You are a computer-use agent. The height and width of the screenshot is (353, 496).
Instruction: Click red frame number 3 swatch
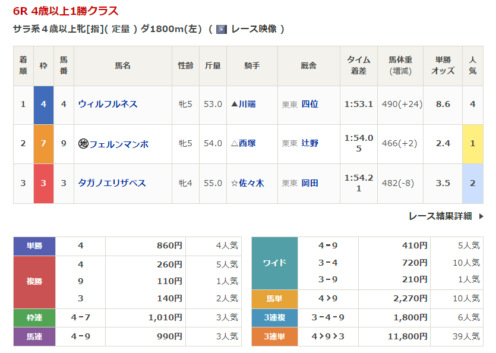pyautogui.click(x=43, y=183)
